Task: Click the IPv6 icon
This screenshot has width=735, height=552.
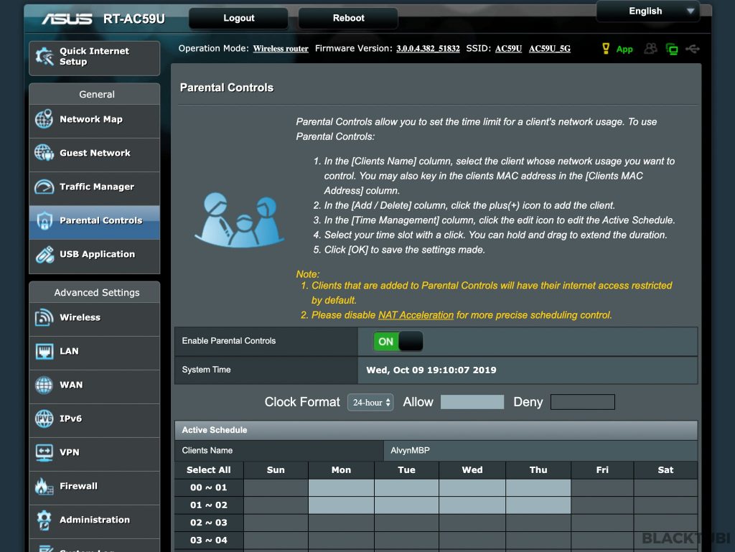Action: coord(44,418)
